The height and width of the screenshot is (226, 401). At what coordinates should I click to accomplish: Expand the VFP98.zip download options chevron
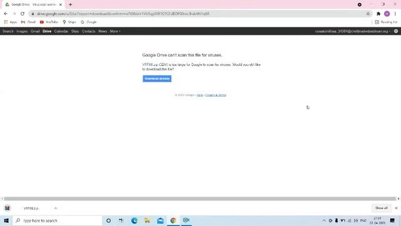click(56, 208)
